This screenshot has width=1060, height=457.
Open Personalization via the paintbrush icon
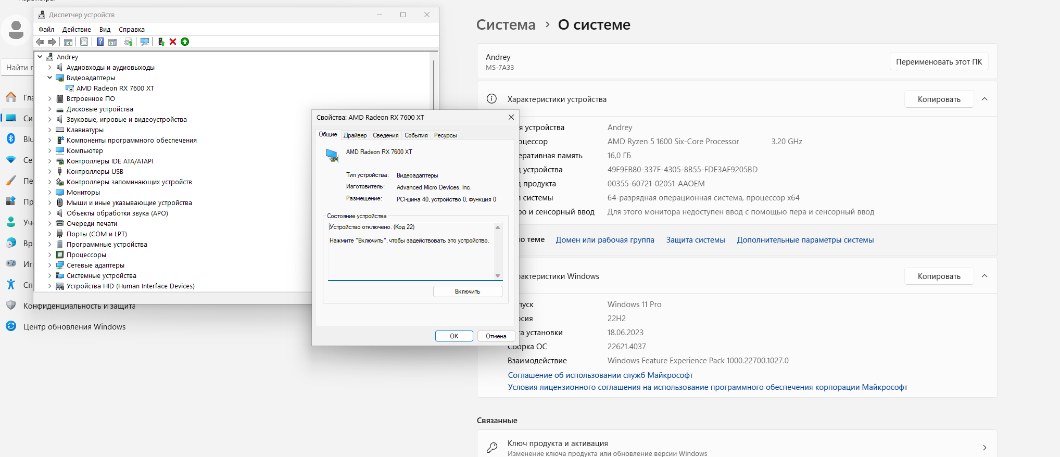pos(11,181)
